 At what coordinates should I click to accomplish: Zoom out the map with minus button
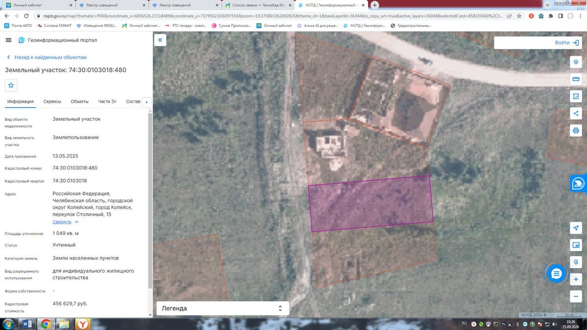click(576, 297)
